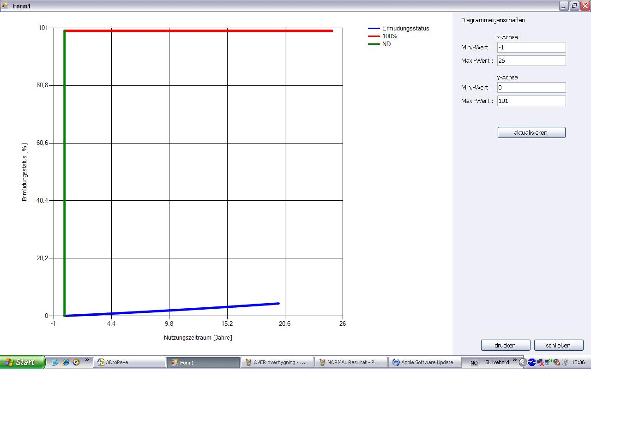
Task: Click y-axis tick label 40,4
Action: click(42, 200)
